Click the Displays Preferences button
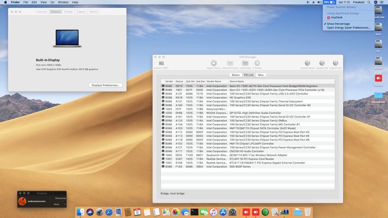Screen dimensions: 388x218 coord(105,85)
